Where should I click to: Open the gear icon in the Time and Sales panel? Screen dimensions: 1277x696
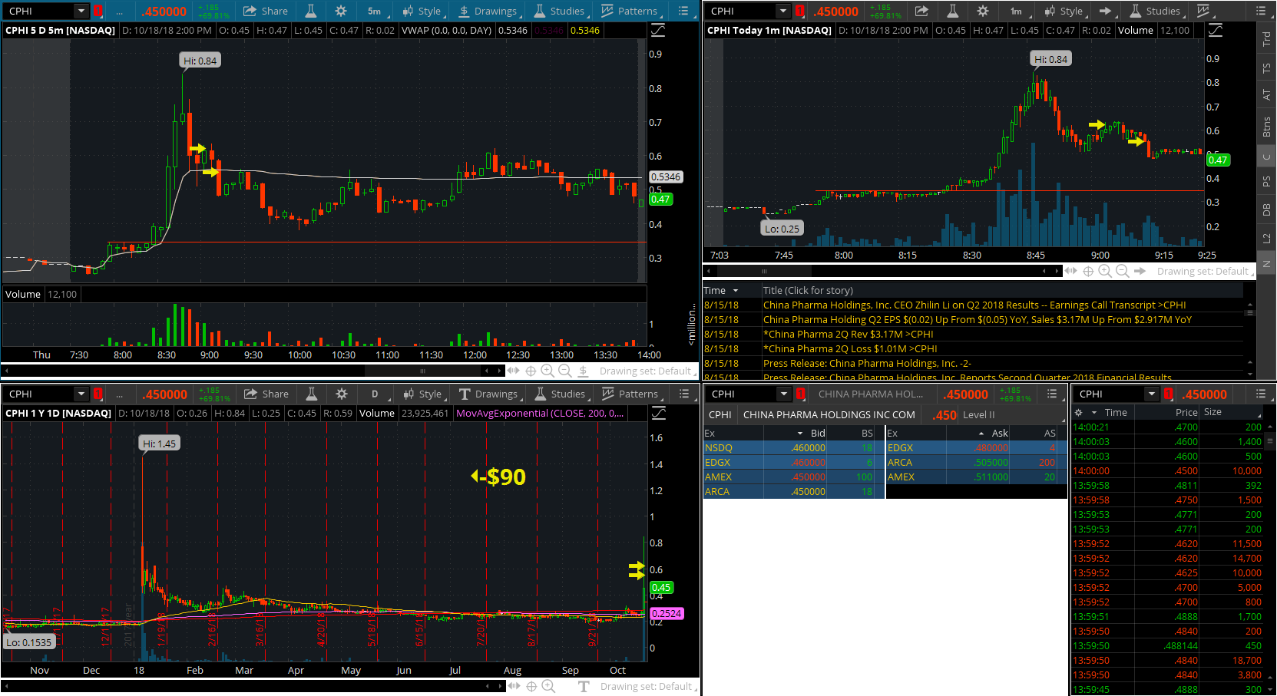coord(1078,412)
